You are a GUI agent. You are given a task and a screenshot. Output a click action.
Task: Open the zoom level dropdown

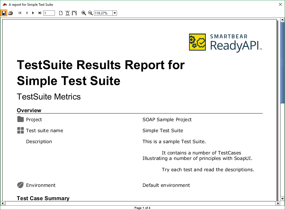[x=114, y=13]
